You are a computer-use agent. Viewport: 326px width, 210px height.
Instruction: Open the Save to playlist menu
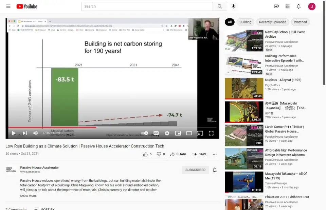click(x=199, y=154)
